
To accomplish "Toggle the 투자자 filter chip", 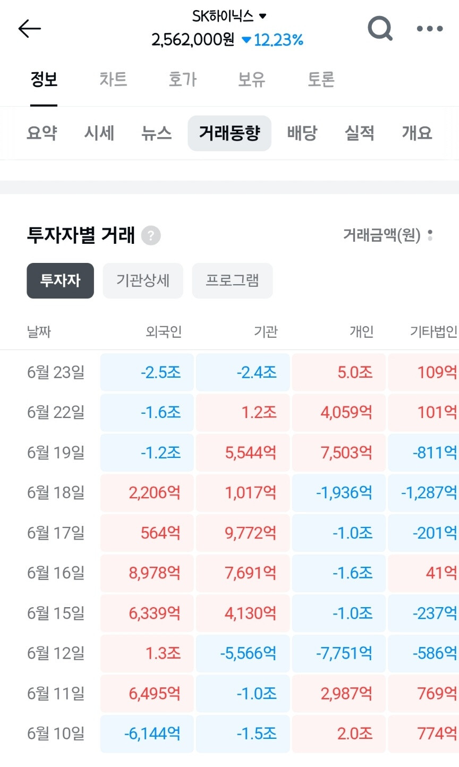I will 61,280.
